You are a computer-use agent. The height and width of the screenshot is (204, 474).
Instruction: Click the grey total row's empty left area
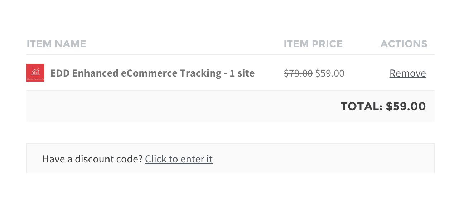coord(143,106)
